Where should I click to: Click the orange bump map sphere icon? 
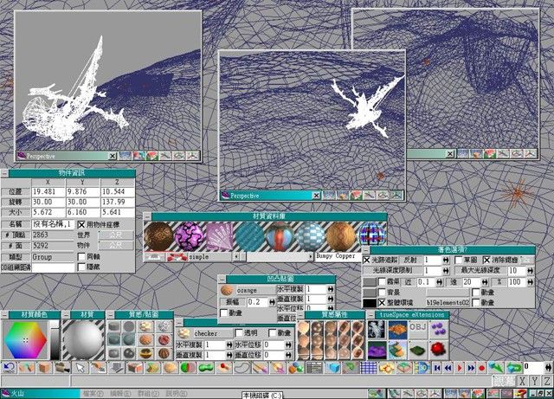pos(227,289)
